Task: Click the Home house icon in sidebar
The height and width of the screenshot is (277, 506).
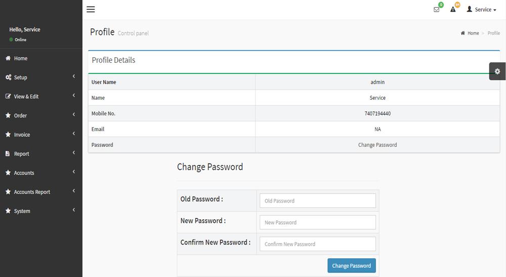Action: point(8,58)
